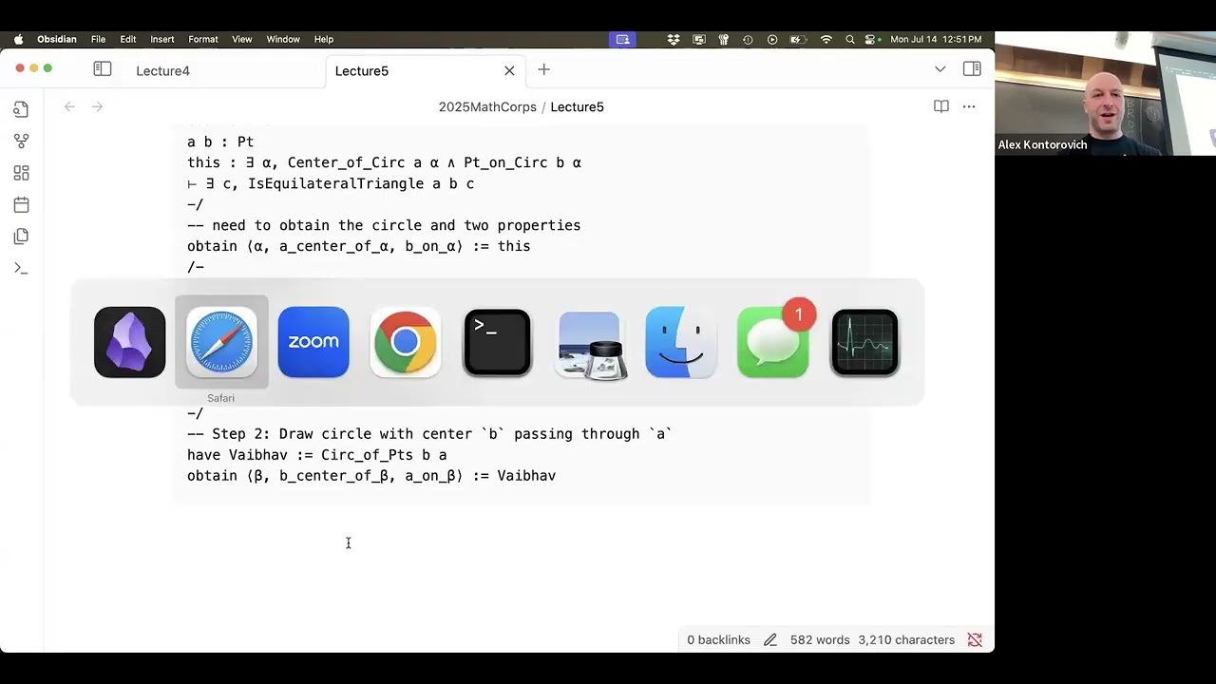This screenshot has width=1216, height=684.
Task: Open the Apple menu
Action: point(18,39)
